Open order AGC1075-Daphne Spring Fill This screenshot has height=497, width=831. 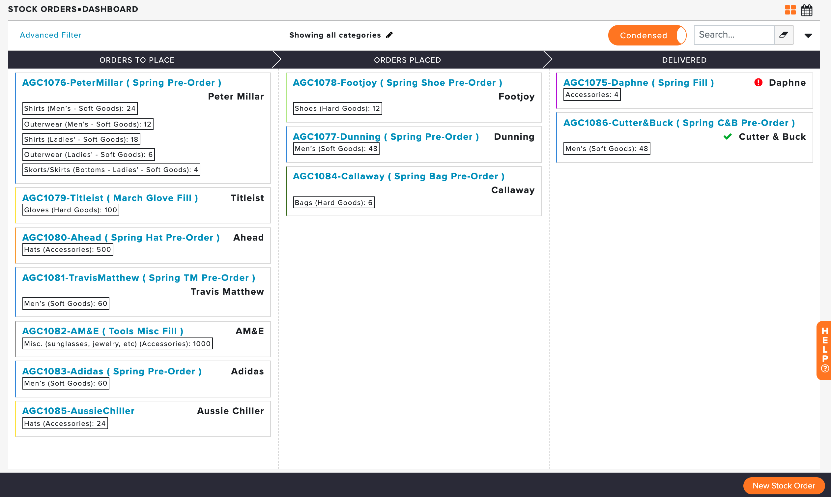(x=639, y=83)
